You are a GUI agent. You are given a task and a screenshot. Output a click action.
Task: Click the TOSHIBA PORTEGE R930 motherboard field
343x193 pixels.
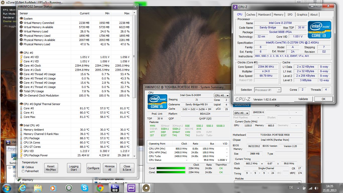click(275, 135)
